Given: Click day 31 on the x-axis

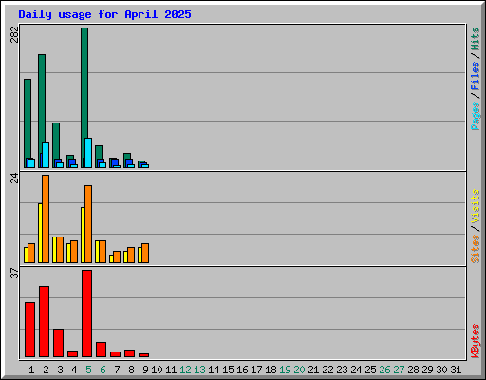Looking at the screenshot, I should pos(456,370).
